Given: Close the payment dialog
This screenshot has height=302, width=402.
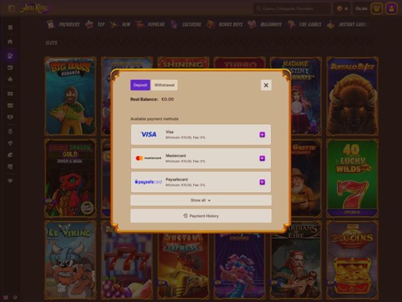Looking at the screenshot, I should (x=266, y=85).
